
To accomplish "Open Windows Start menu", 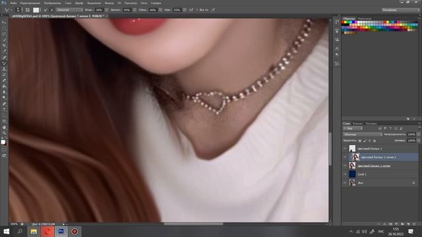I will click(6, 231).
